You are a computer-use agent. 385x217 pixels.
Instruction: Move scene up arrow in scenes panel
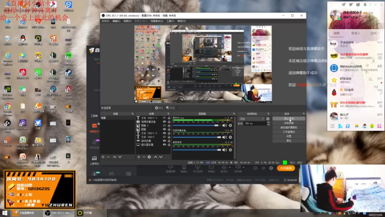(x=115, y=157)
